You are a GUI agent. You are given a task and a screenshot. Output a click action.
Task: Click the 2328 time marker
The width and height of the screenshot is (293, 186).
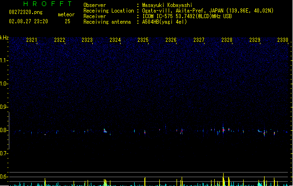click(227, 40)
